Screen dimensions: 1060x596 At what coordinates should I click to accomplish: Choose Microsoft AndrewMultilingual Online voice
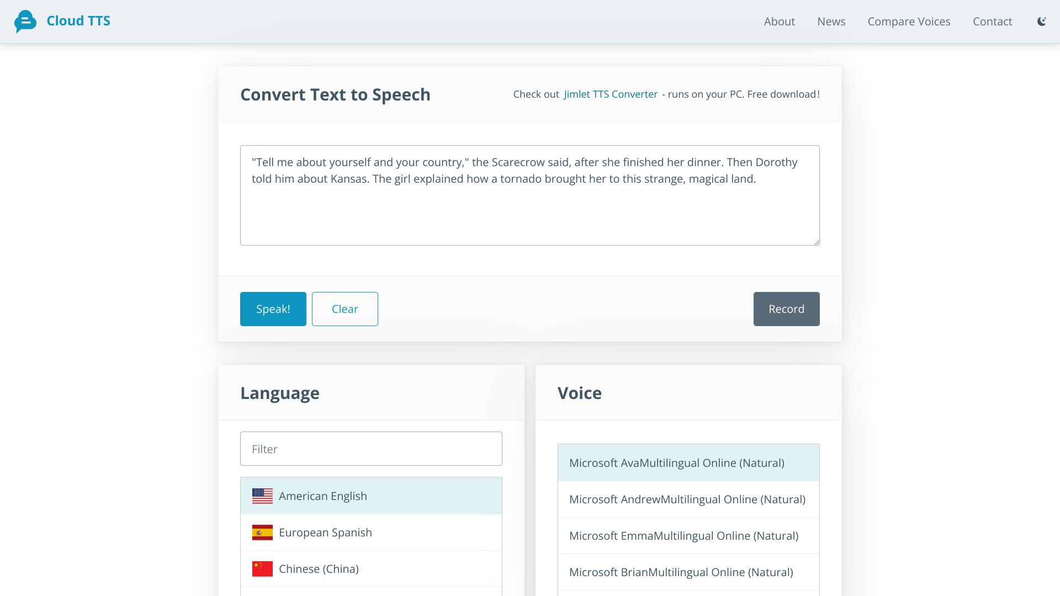(x=688, y=499)
